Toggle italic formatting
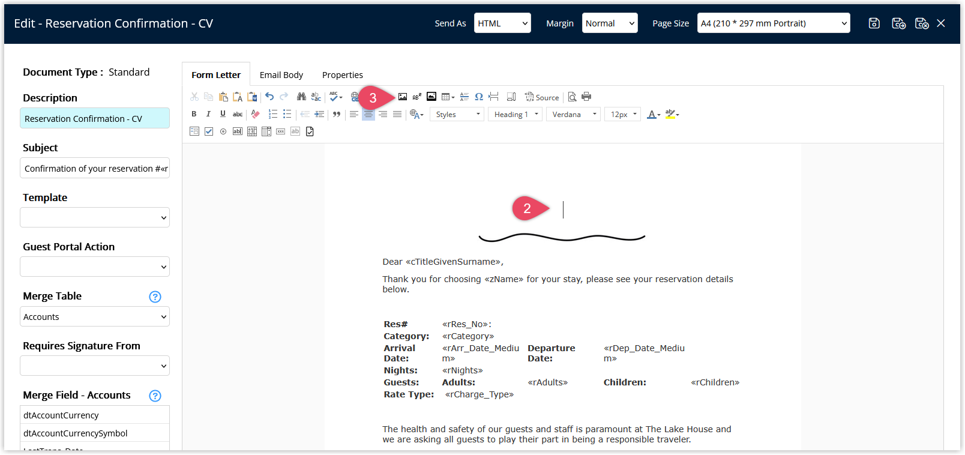The width and height of the screenshot is (965, 455). click(208, 114)
